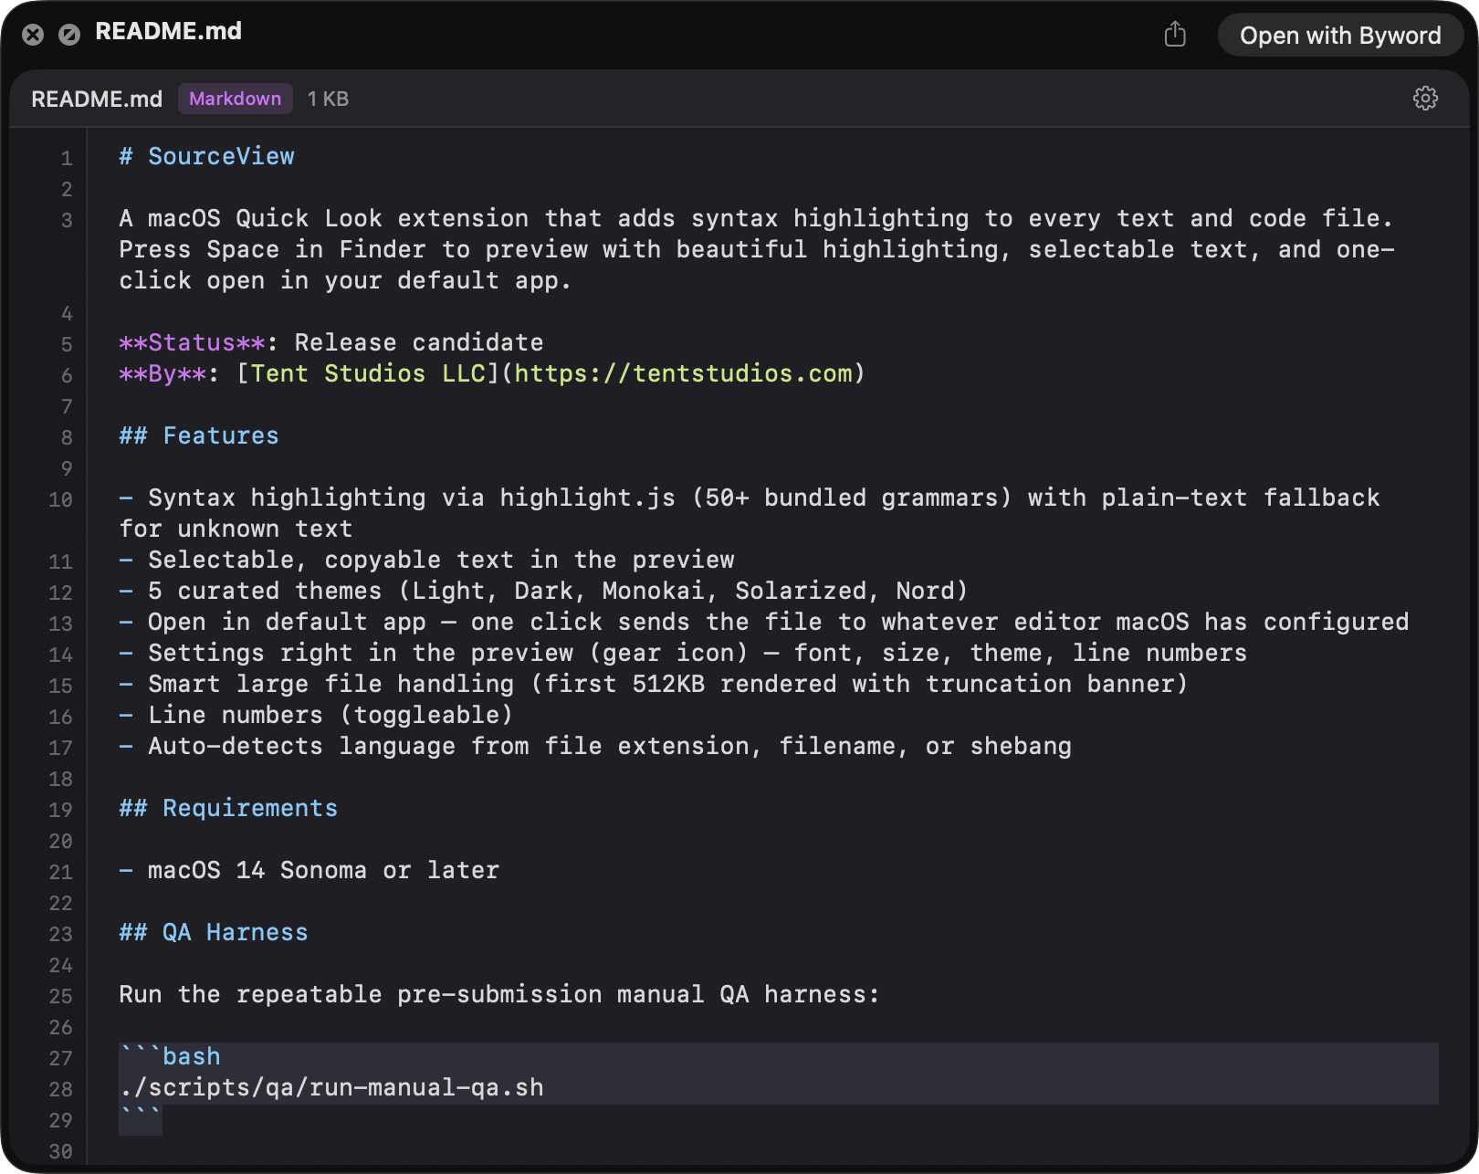Click the Markdown language badge
This screenshot has width=1479, height=1174.
click(x=236, y=99)
